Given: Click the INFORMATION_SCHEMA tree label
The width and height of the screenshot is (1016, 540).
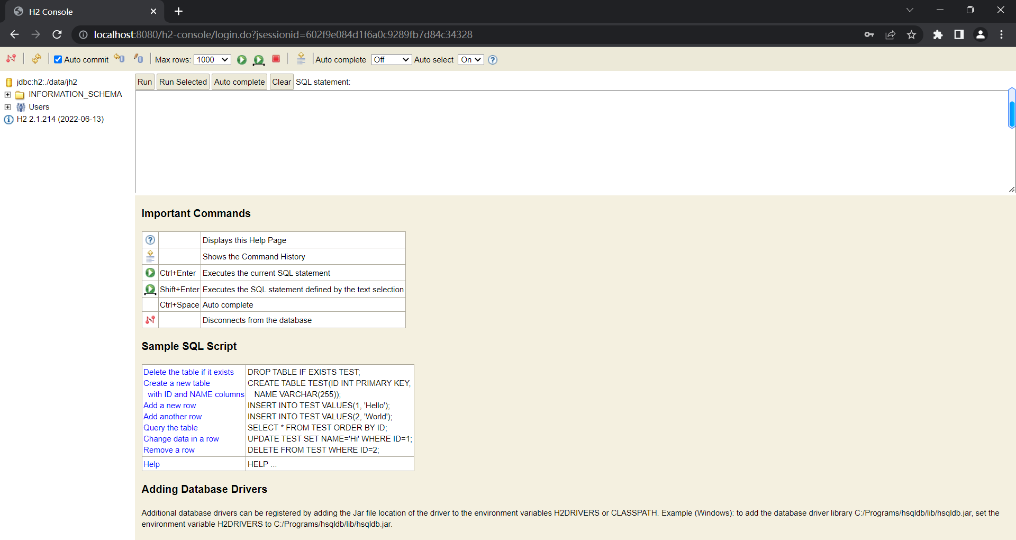Looking at the screenshot, I should (x=75, y=94).
